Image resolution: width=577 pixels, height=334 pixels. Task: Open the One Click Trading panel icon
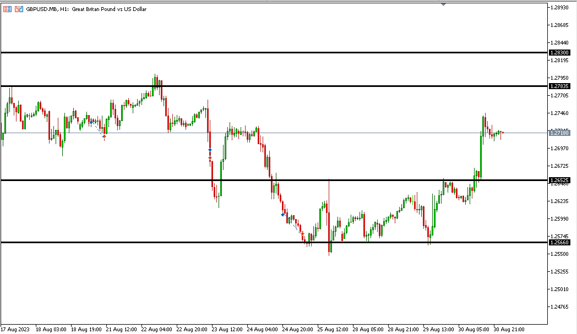7,9
